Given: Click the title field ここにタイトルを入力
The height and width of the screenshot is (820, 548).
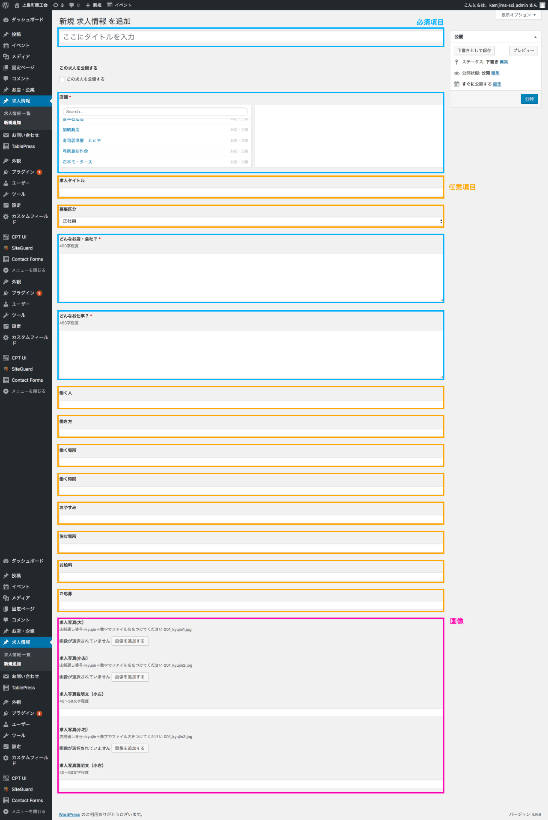Looking at the screenshot, I should pyautogui.click(x=251, y=37).
